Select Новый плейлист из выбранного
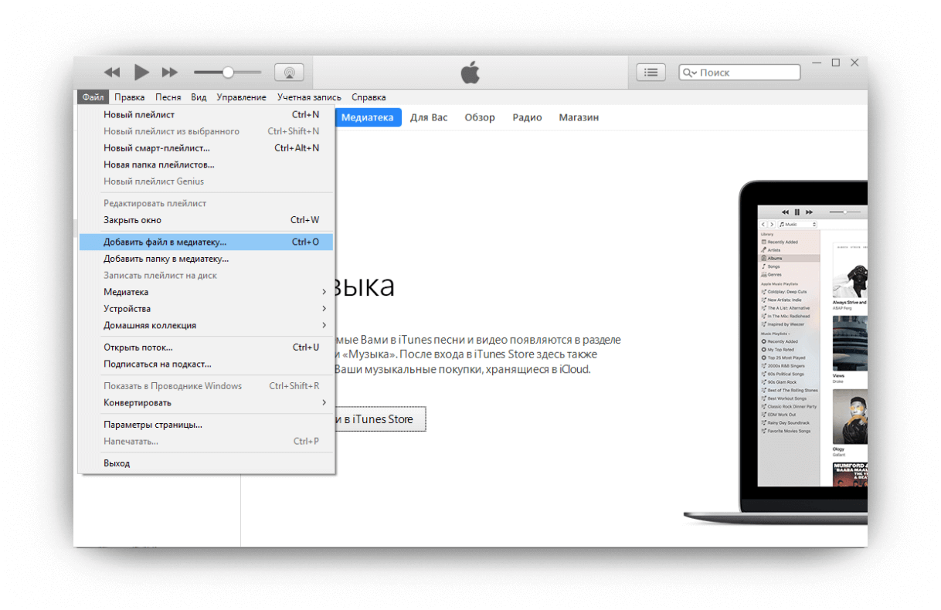The width and height of the screenshot is (941, 610). [206, 131]
